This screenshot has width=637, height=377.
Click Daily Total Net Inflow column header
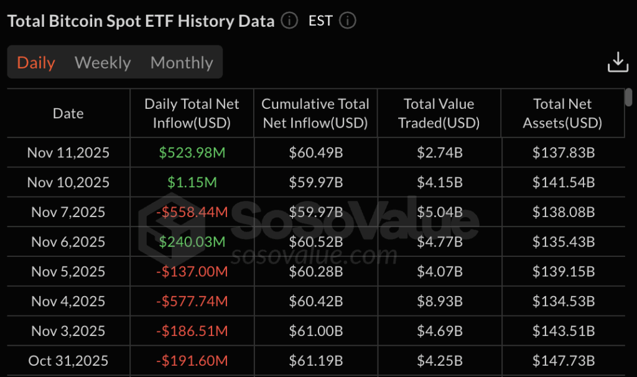pos(192,113)
